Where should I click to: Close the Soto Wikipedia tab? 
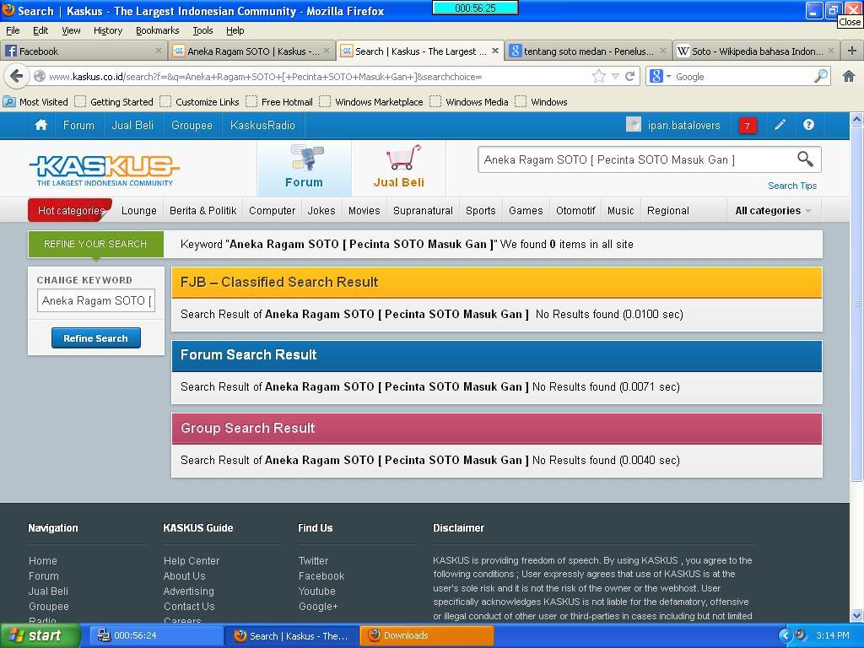830,51
